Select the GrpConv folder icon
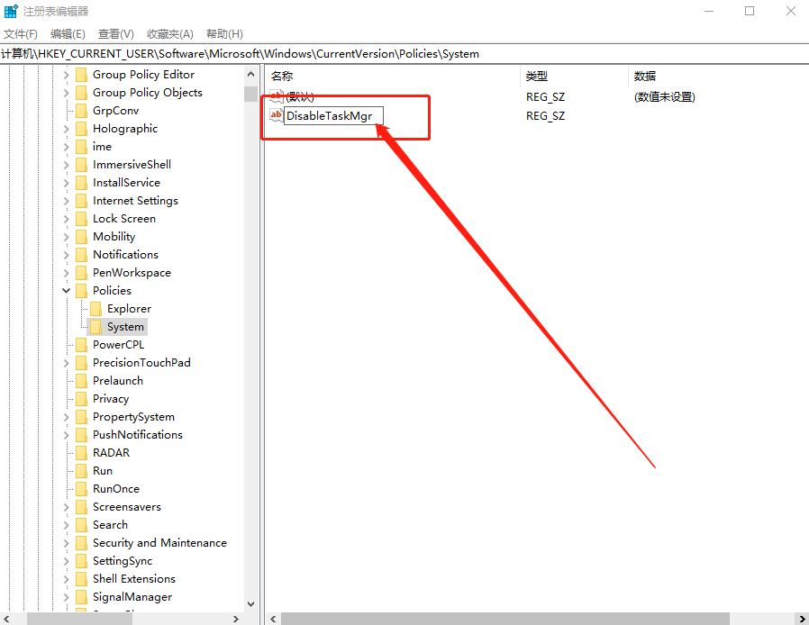The width and height of the screenshot is (809, 625). pos(81,112)
